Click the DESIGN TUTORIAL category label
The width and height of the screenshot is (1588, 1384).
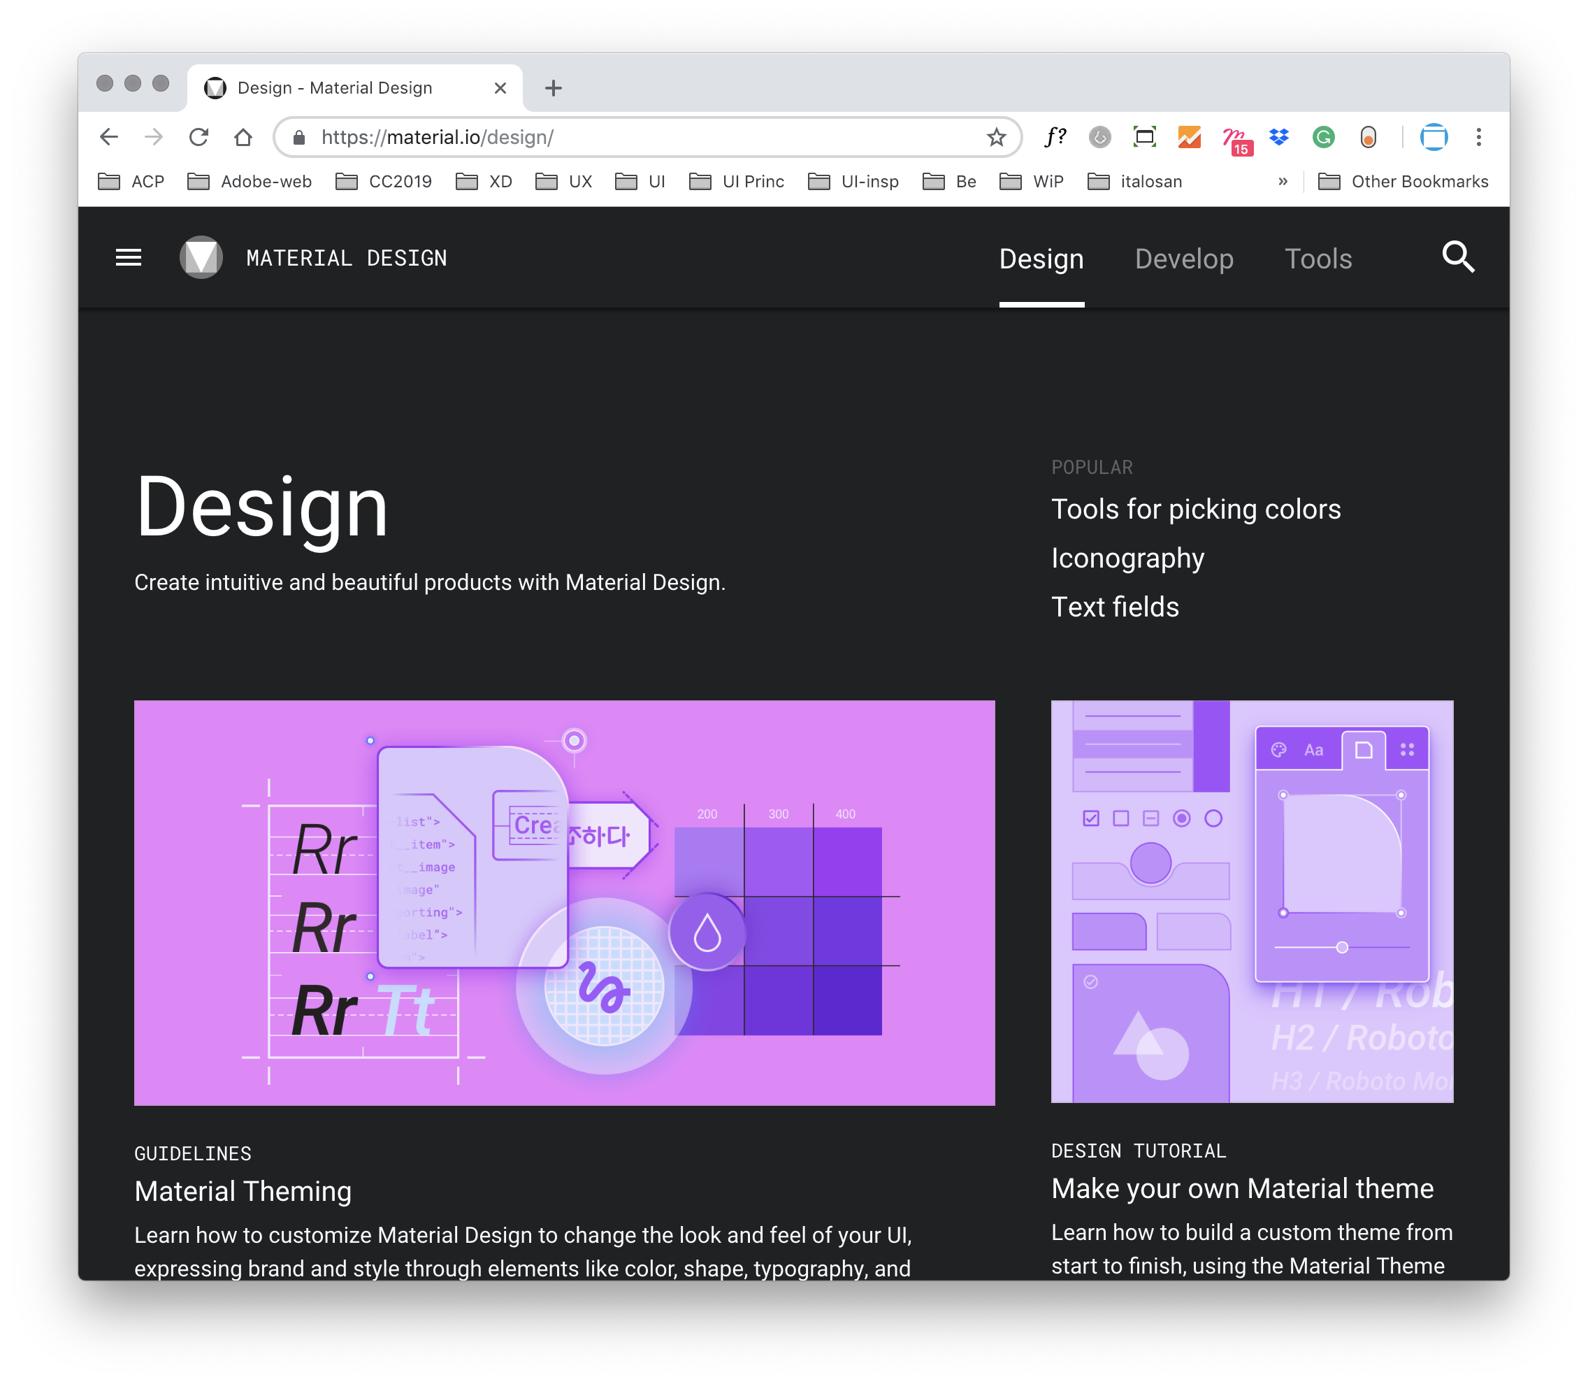pyautogui.click(x=1139, y=1151)
